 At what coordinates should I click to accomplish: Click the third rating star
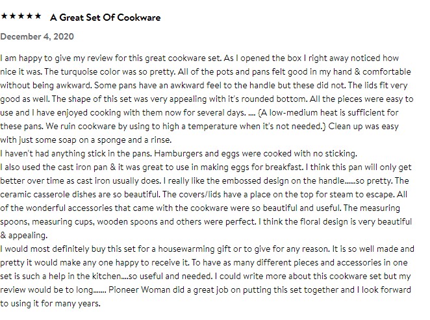(x=21, y=15)
